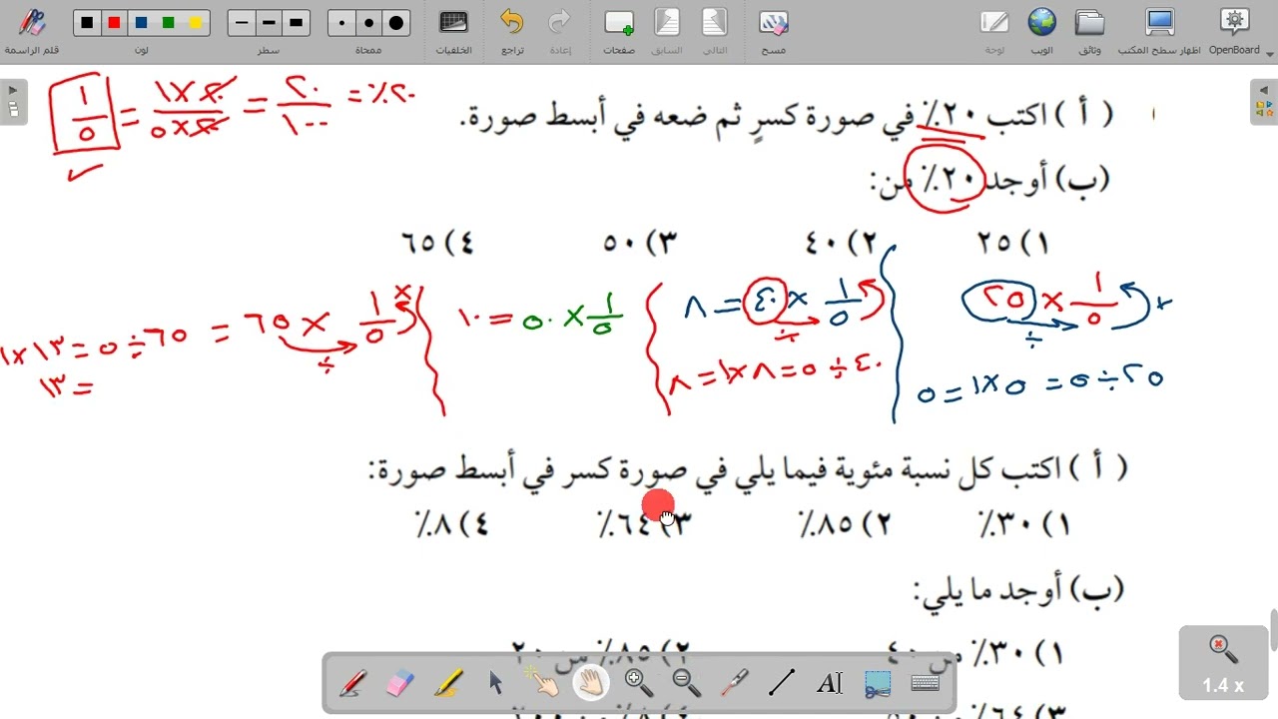
Task: Choose the thin line width
Action: pyautogui.click(x=242, y=23)
